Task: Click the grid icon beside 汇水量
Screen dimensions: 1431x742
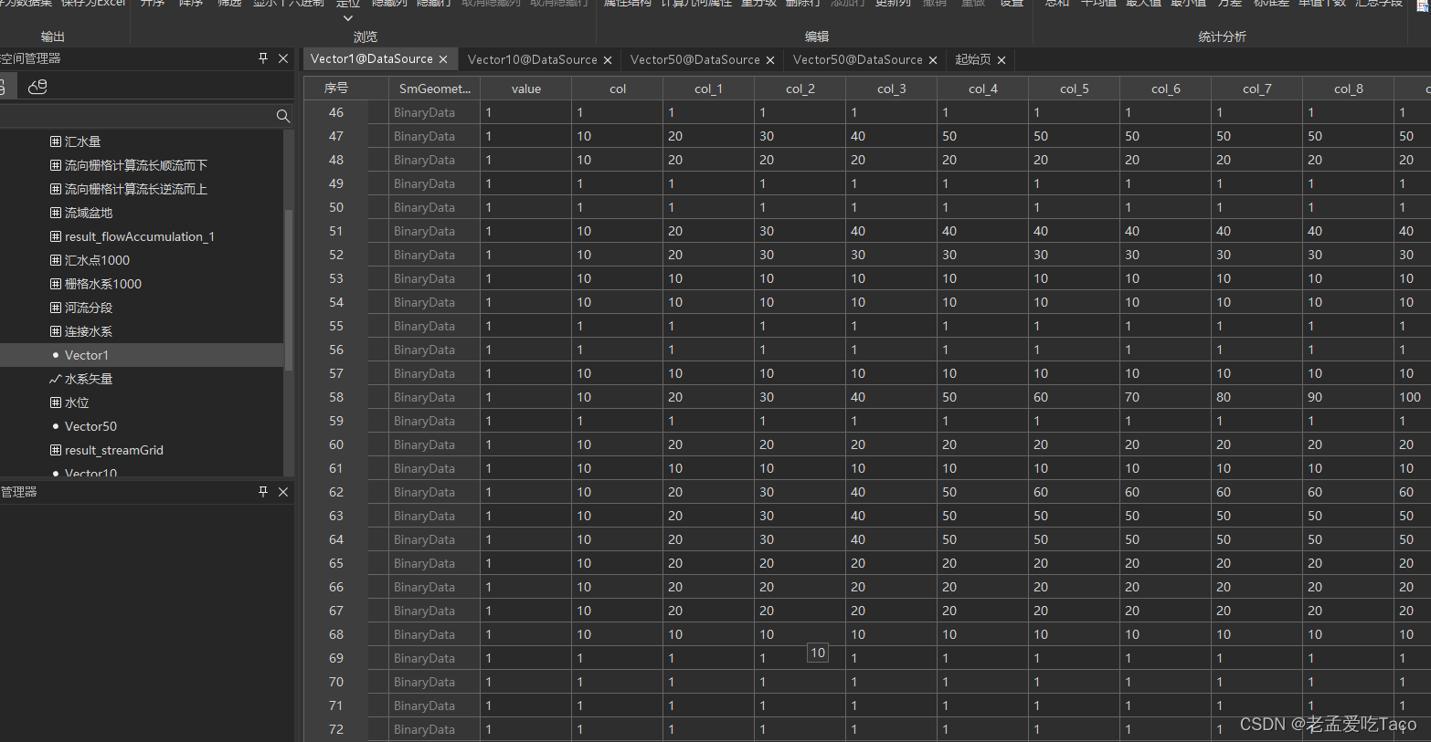Action: (x=56, y=141)
